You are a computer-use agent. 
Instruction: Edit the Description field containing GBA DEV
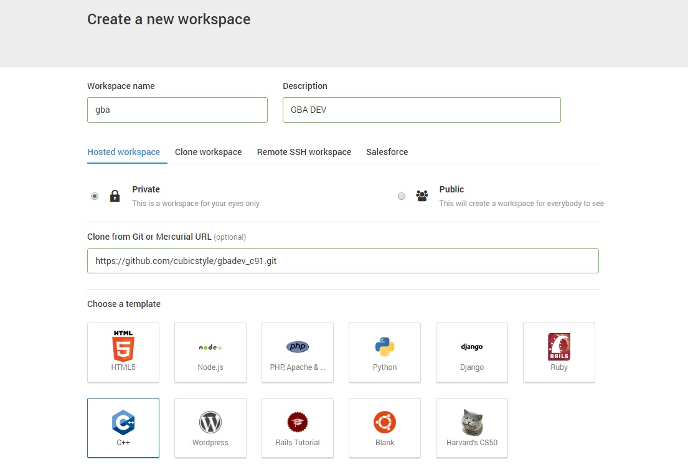point(422,110)
